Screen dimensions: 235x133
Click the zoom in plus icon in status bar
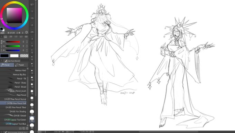pyautogui.click(x=60, y=132)
